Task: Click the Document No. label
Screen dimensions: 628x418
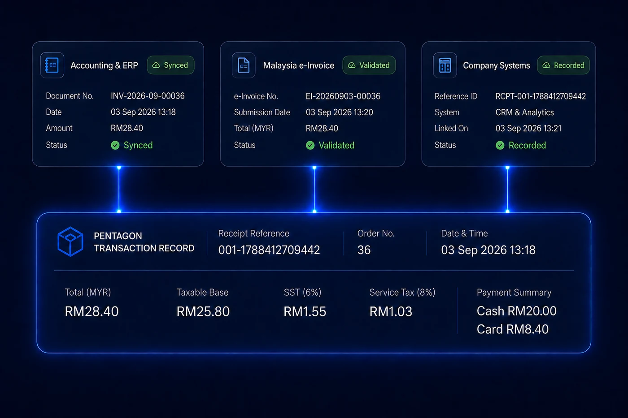Action: (x=70, y=96)
